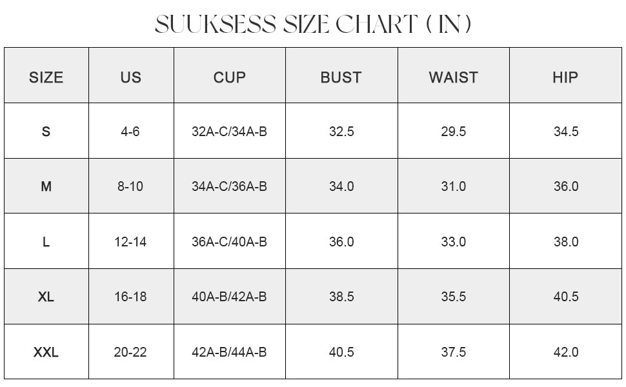Select the size M waist value 31.0
The image size is (626, 387).
point(453,186)
